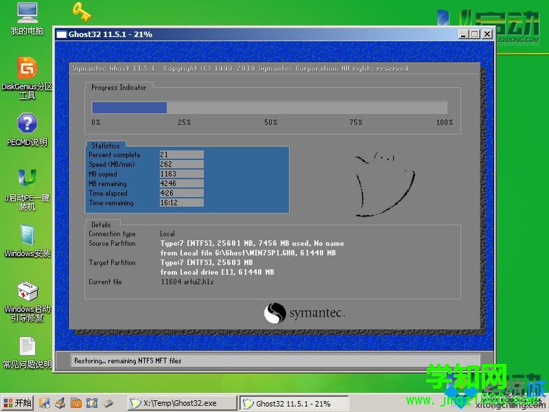Screen dimensions: 549x412
Task: Click the 'from Local drive [1]' line
Action: [217, 272]
